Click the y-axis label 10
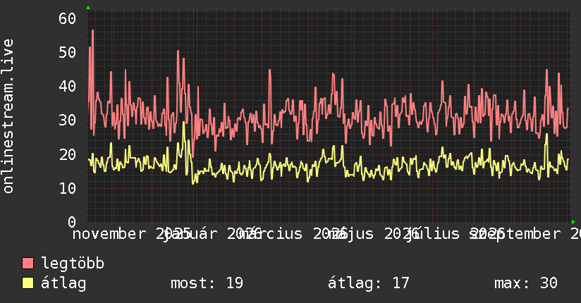The width and height of the screenshot is (581, 303). point(68,189)
